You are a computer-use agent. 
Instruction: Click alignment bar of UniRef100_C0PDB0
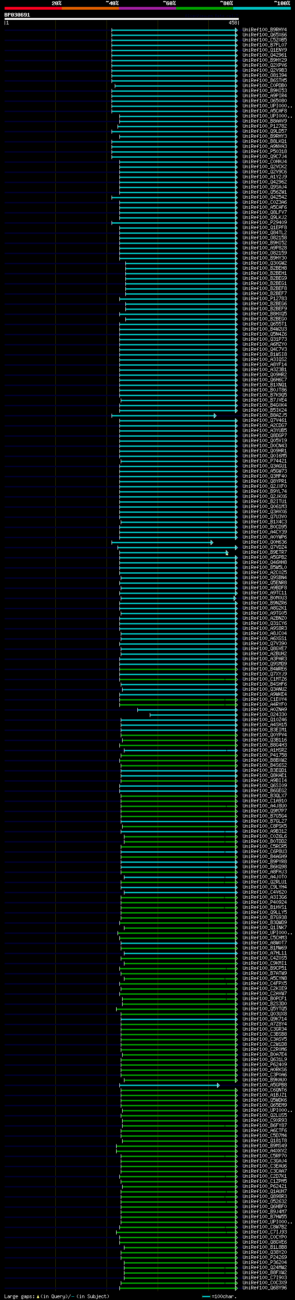[x=176, y=86]
